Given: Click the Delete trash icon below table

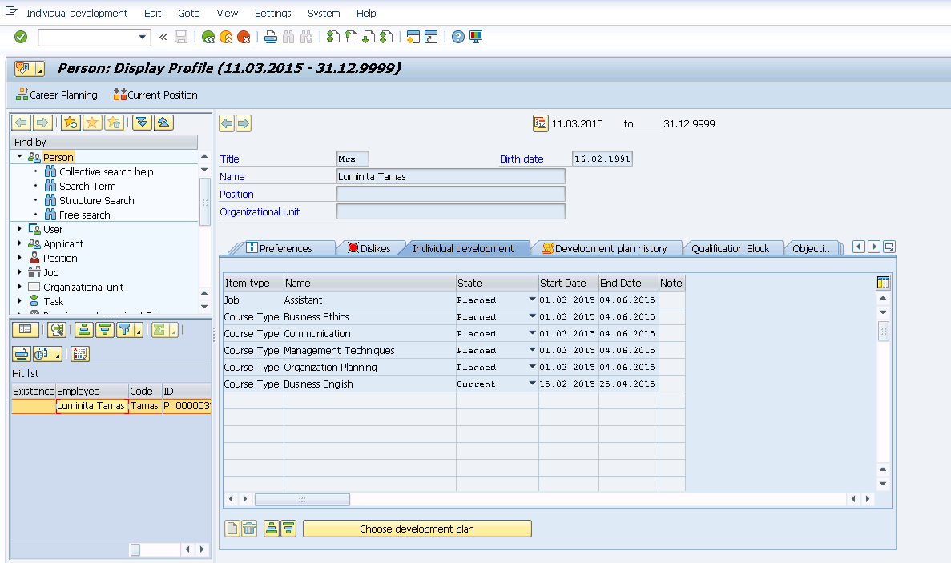Looking at the screenshot, I should pos(249,529).
